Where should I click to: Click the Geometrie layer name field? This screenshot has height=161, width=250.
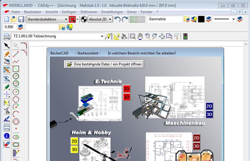tap(165, 19)
